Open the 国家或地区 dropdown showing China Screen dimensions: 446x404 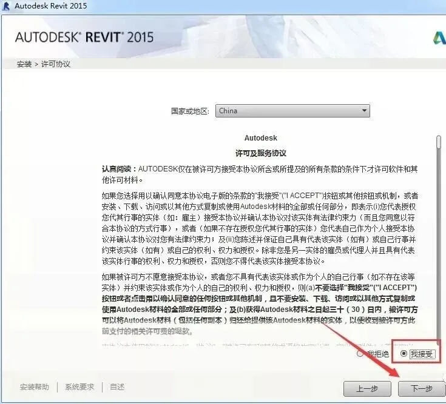pos(292,111)
